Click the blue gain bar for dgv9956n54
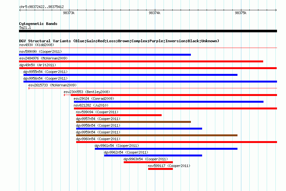 click(150, 82)
